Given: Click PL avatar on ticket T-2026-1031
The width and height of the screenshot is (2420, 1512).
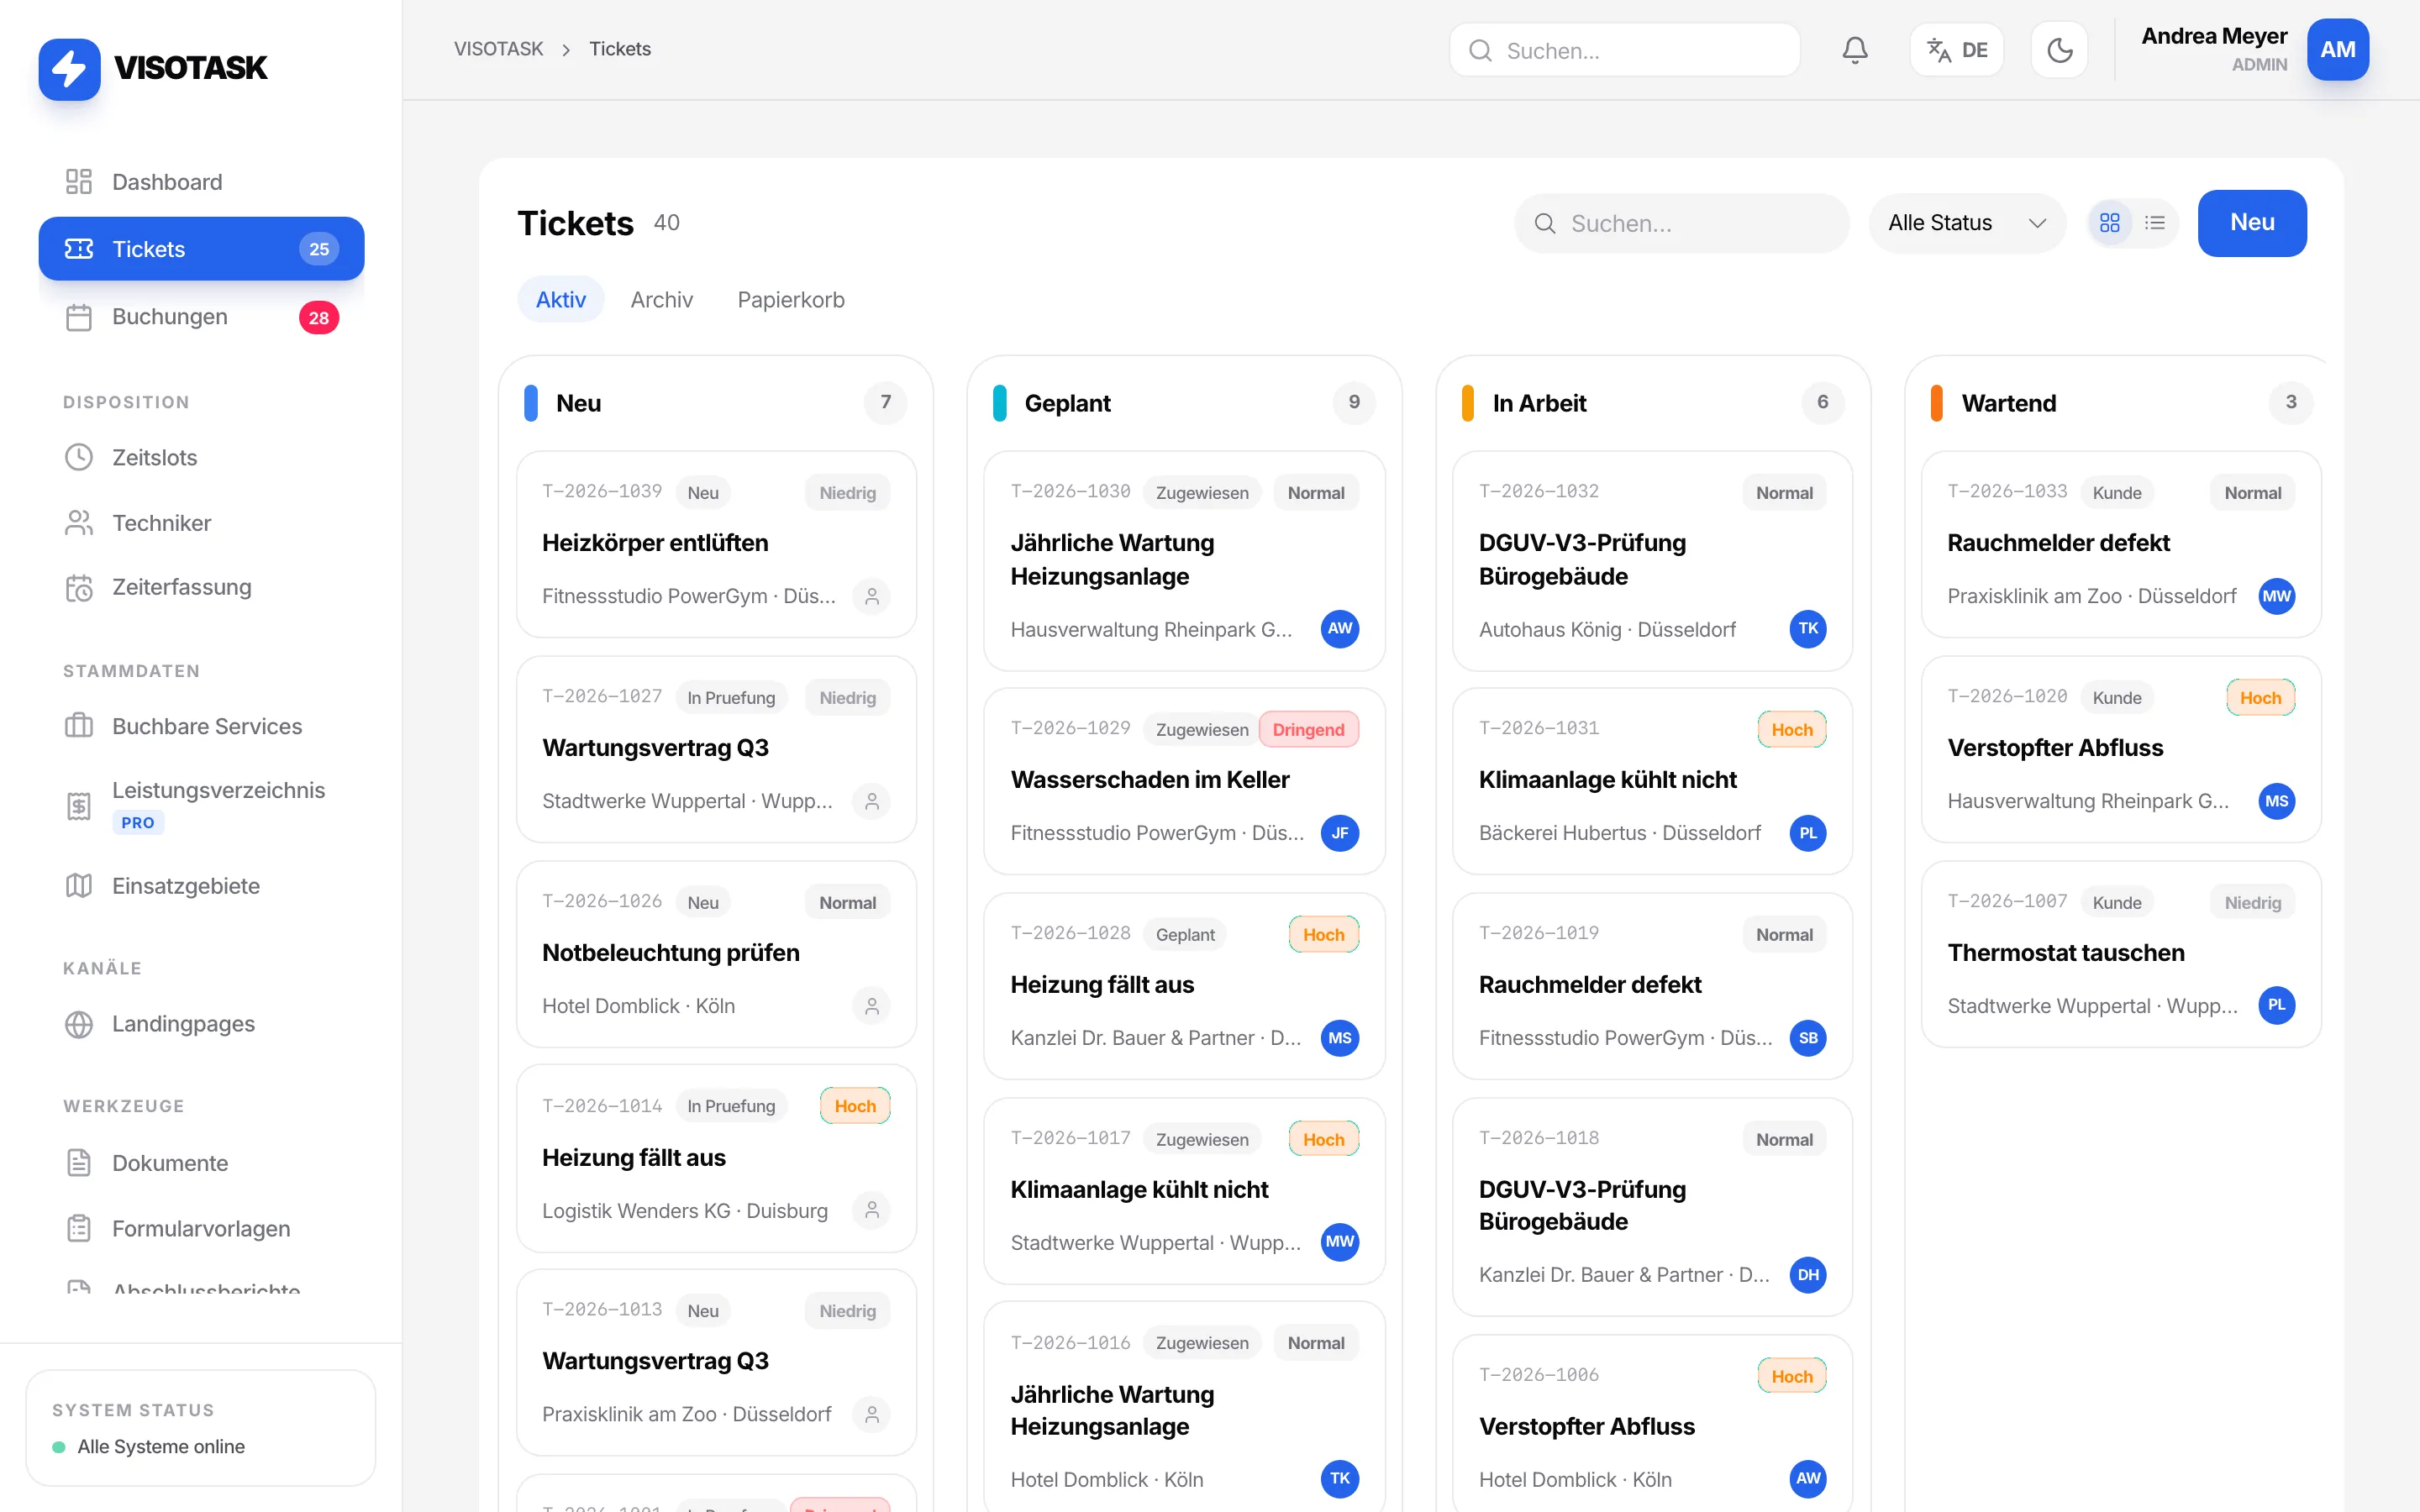Looking at the screenshot, I should [x=1808, y=833].
